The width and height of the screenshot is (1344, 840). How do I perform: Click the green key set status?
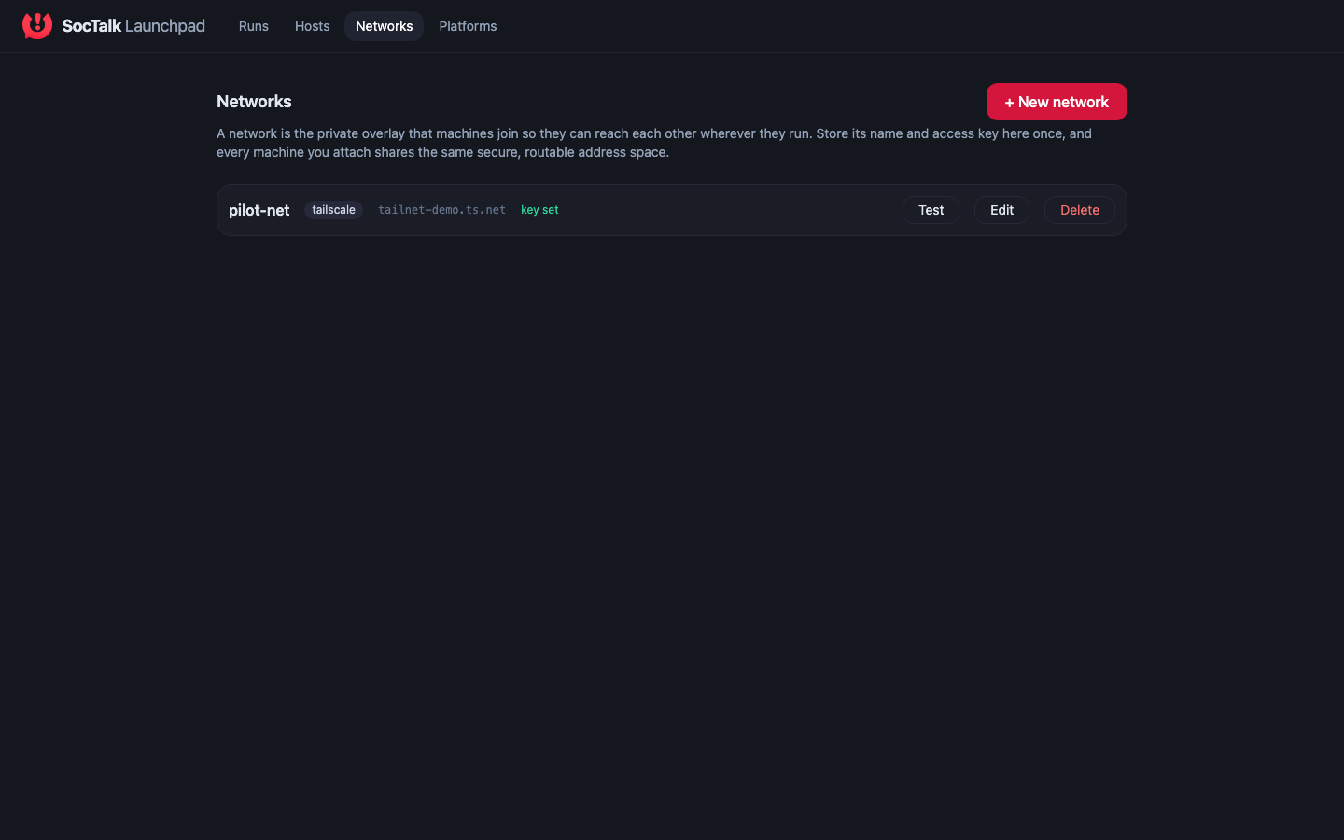539,210
